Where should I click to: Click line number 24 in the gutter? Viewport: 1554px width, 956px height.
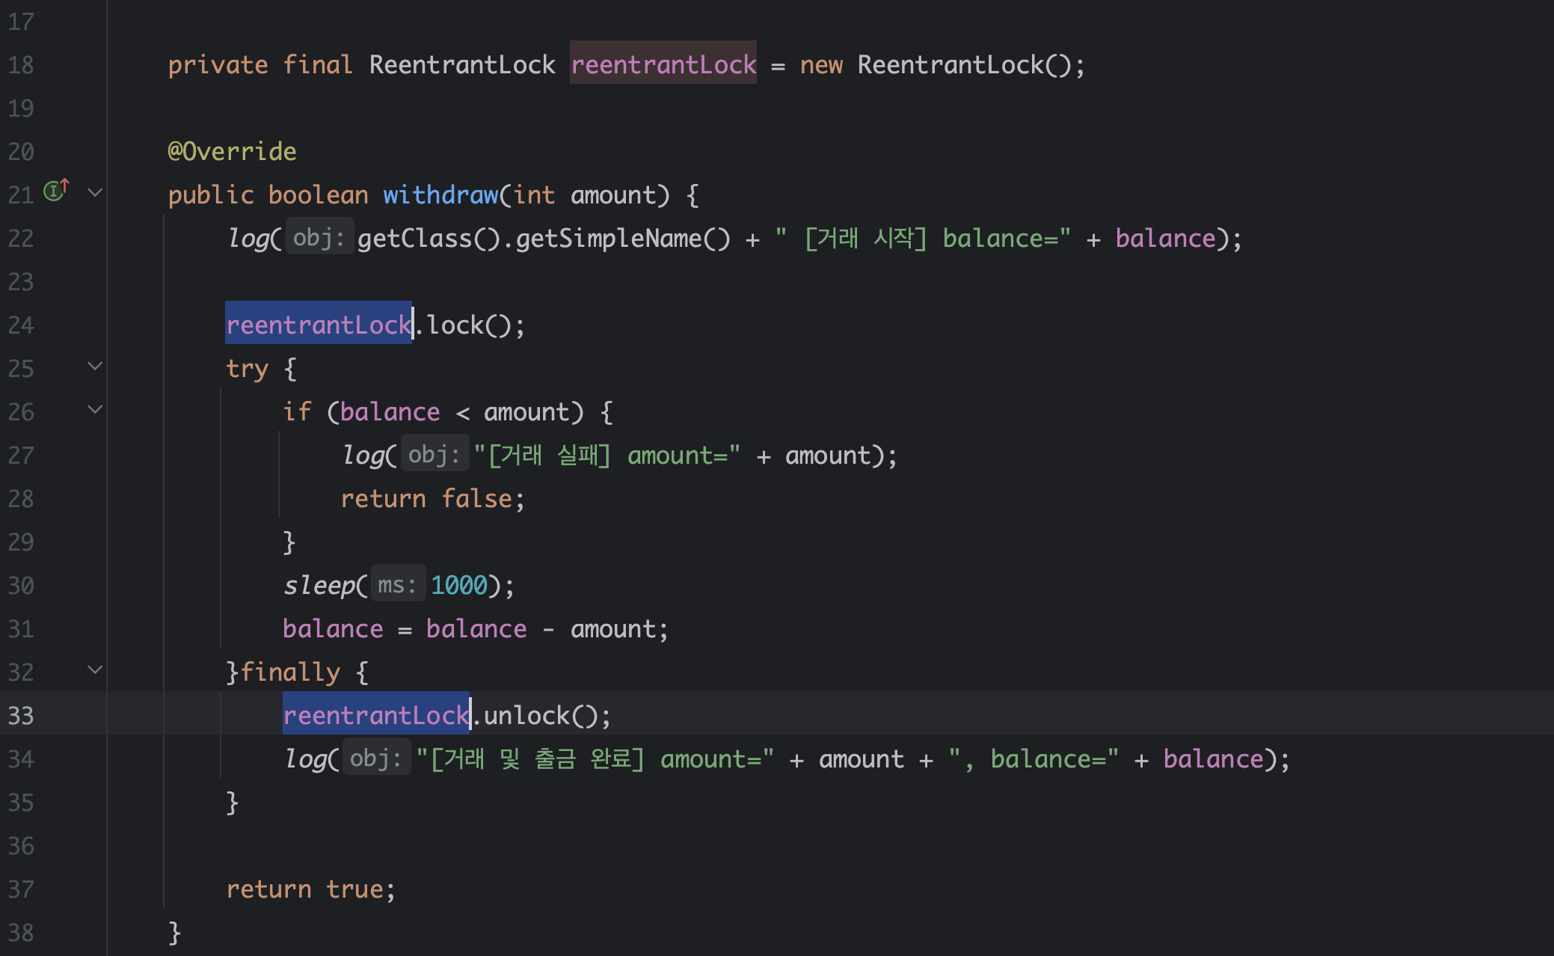[21, 325]
